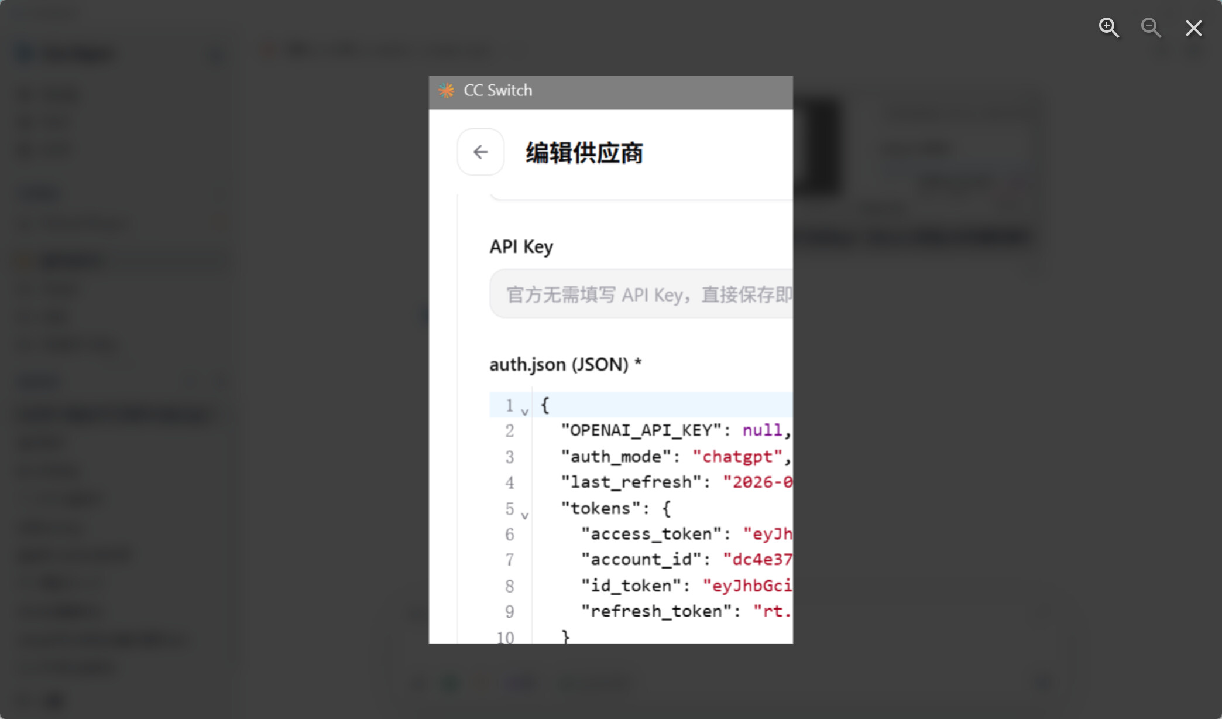Click the "tokens" key on line 5

click(600, 508)
